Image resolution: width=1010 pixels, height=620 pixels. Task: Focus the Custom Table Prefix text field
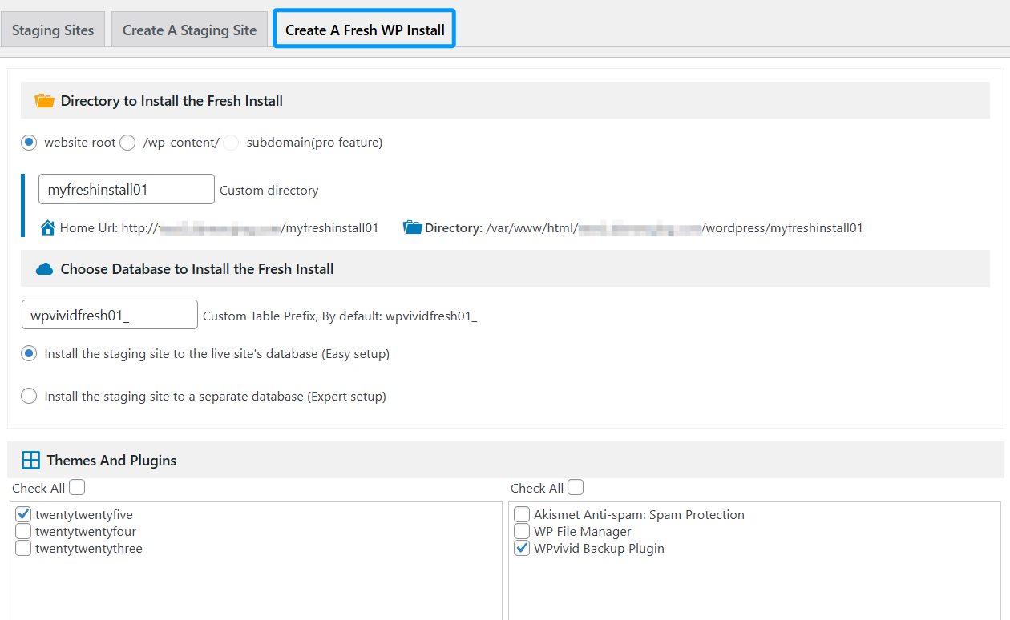109,316
